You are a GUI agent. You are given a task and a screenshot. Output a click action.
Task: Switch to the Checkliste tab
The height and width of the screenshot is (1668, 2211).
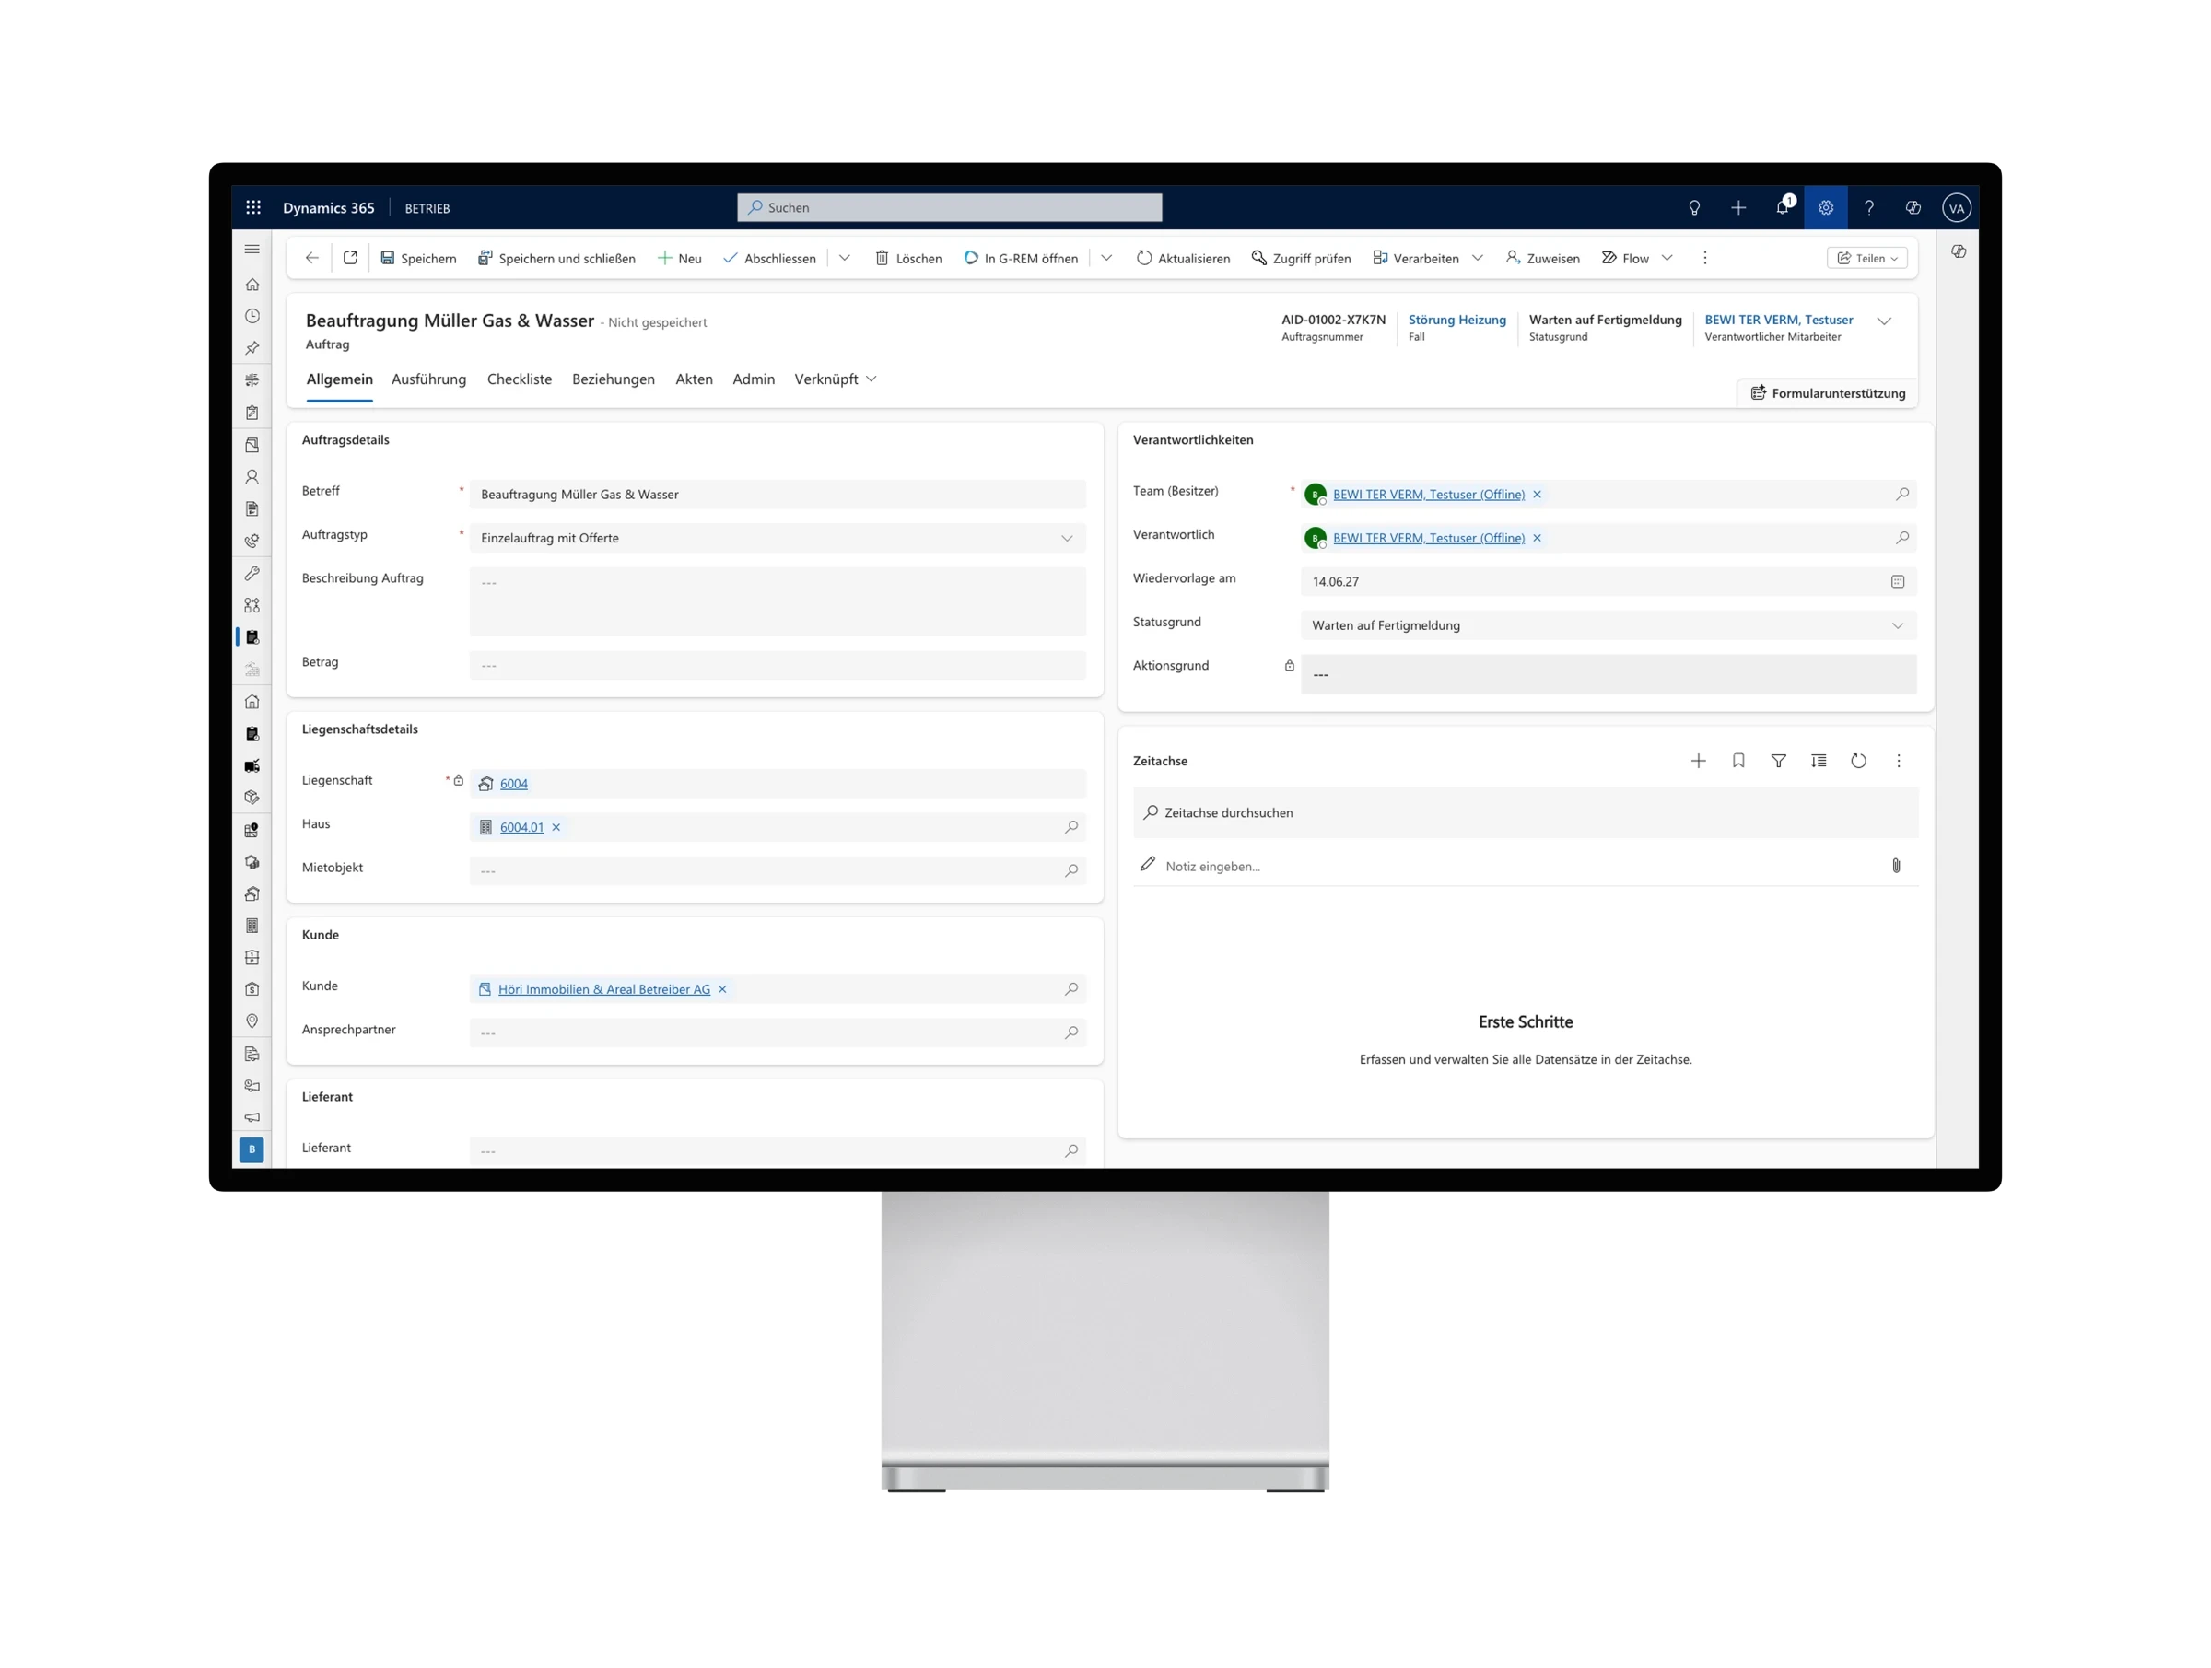tap(519, 379)
